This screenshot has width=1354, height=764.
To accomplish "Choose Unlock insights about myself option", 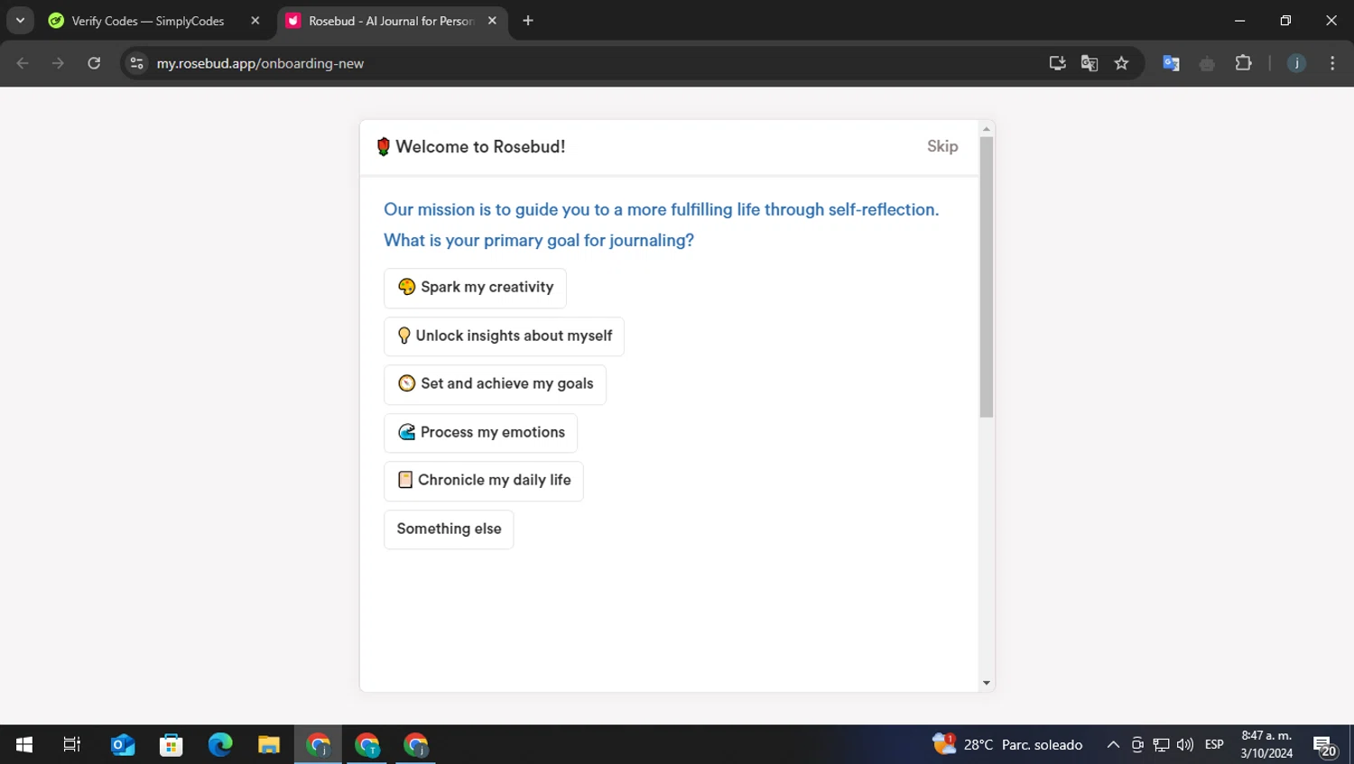I will [x=504, y=336].
